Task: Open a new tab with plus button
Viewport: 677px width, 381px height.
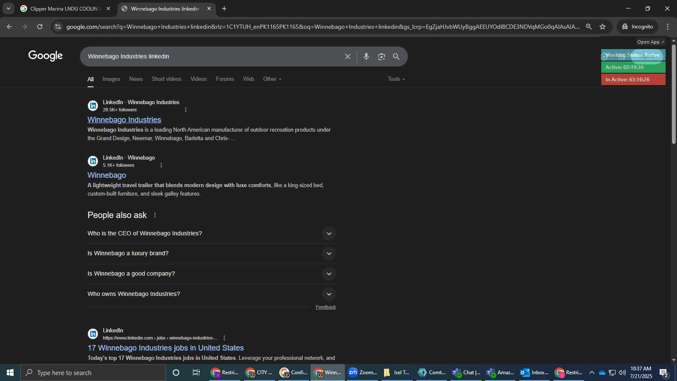Action: pos(224,8)
